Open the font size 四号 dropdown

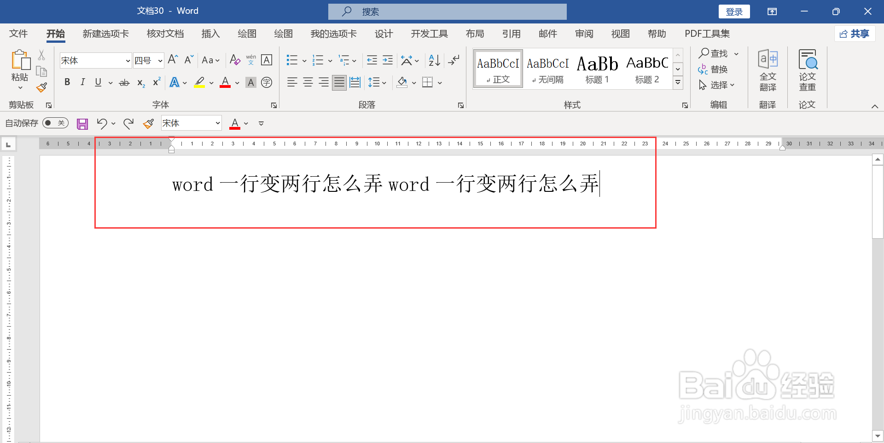click(x=160, y=61)
